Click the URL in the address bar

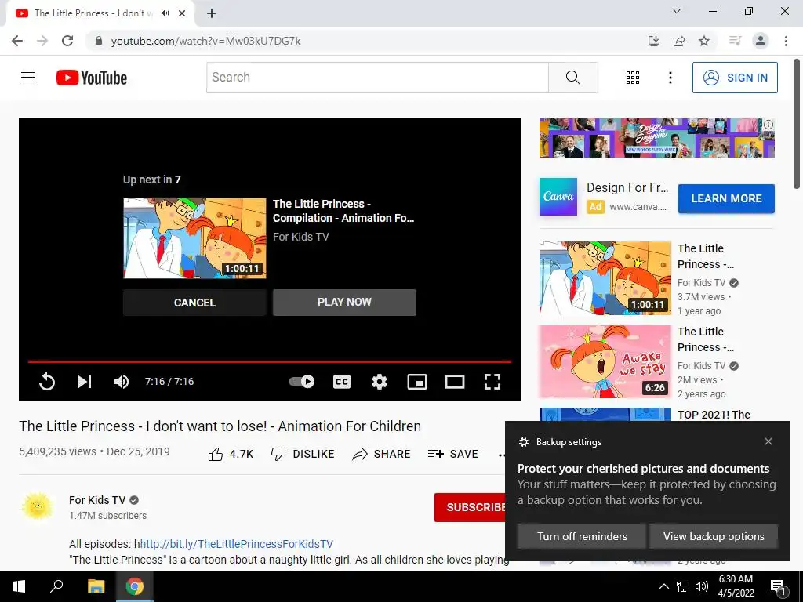click(x=206, y=41)
